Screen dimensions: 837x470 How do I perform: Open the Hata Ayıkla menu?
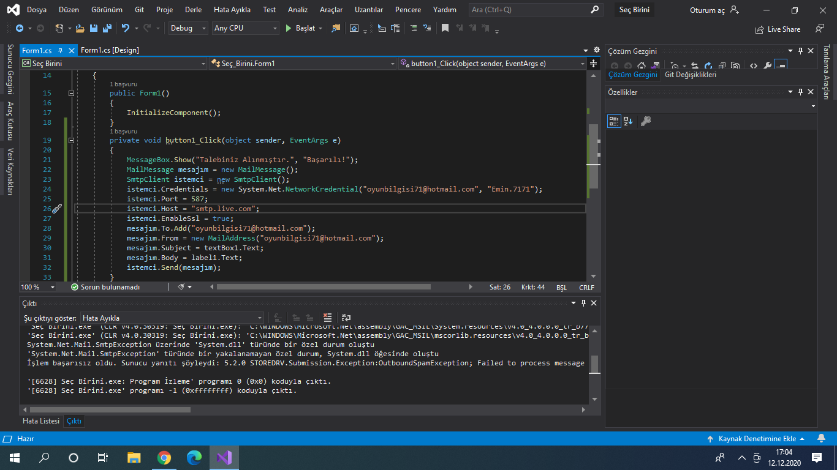coord(232,10)
